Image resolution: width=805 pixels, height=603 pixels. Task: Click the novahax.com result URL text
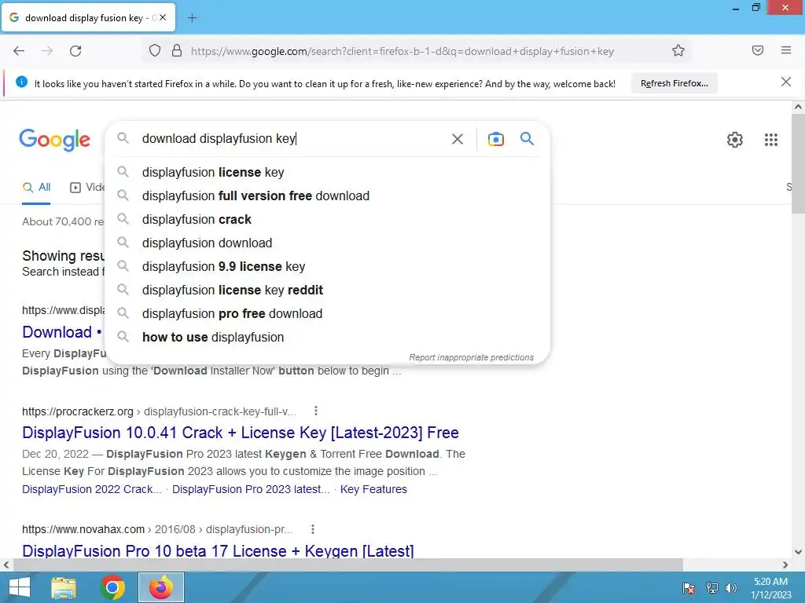coord(157,529)
